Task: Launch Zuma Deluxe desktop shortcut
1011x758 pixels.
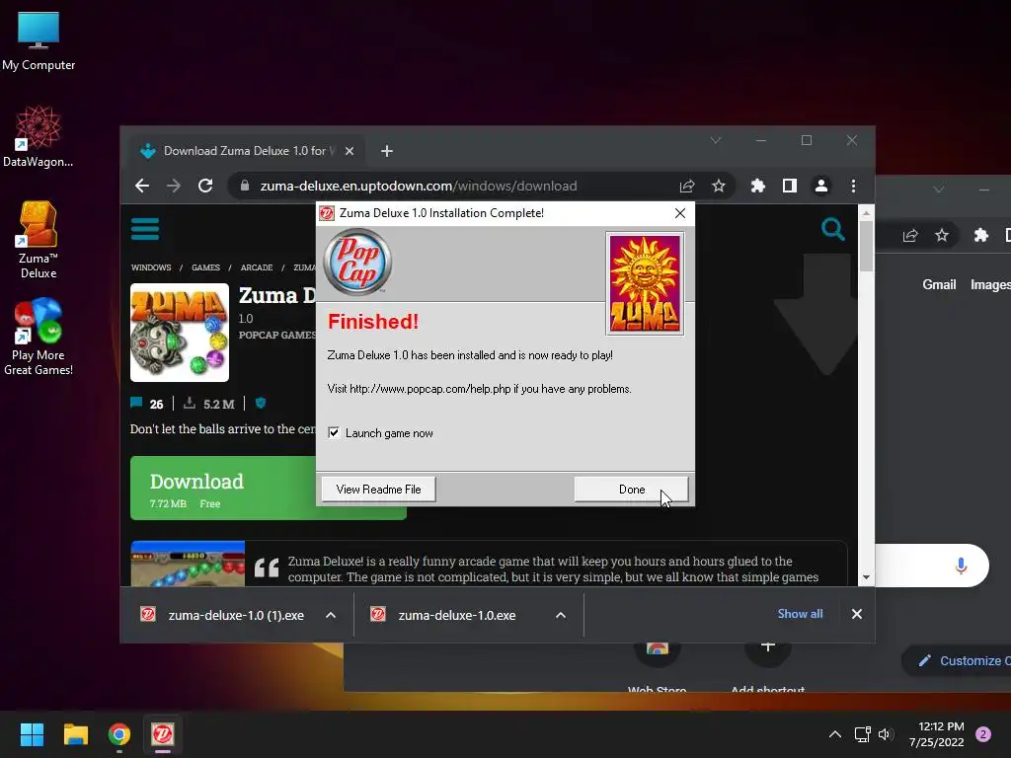Action: pyautogui.click(x=39, y=240)
